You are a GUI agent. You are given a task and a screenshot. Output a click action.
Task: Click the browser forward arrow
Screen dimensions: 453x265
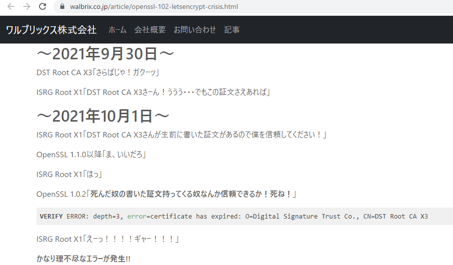(x=27, y=7)
